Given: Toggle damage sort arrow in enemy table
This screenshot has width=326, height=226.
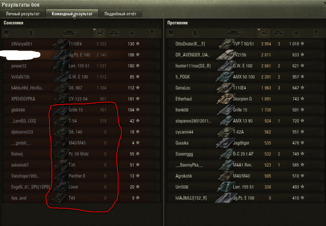Looking at the screenshot, I should tap(259, 29).
